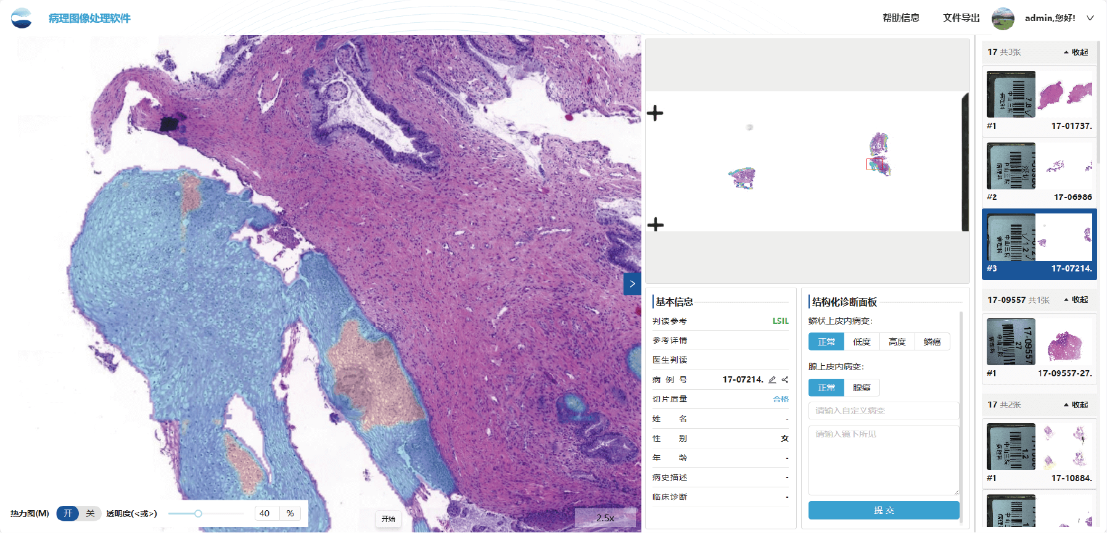Collapse the 17-09557 case group
The width and height of the screenshot is (1107, 533).
click(1076, 300)
